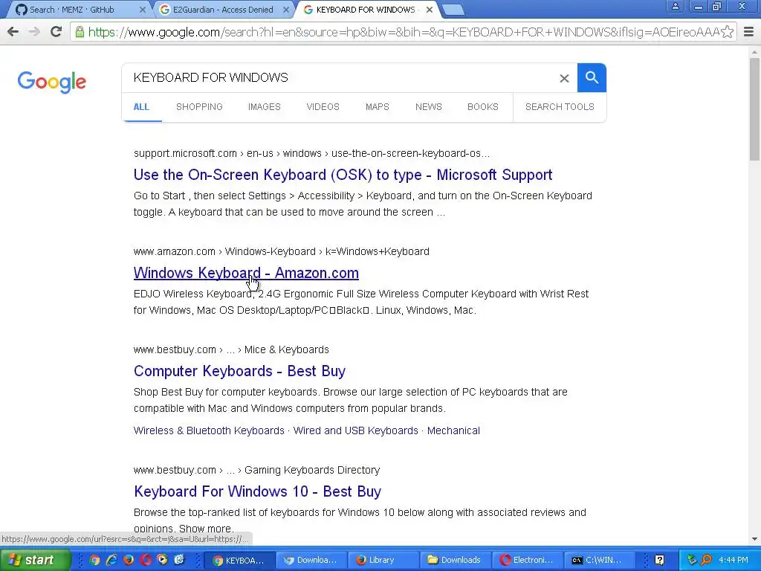Launch Opera from the quick launch bar

(x=146, y=560)
